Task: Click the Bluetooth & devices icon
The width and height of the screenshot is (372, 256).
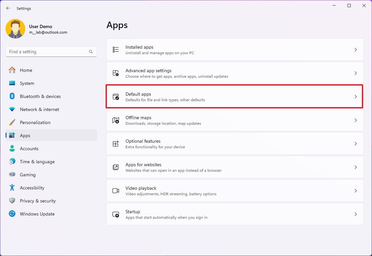Action: click(x=12, y=96)
